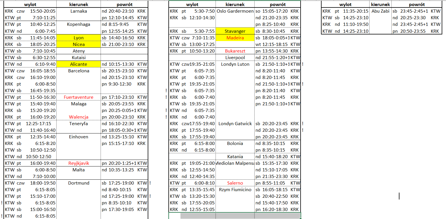Click the Malta destination cell
This screenshot has width=446, height=219.
click(x=79, y=170)
